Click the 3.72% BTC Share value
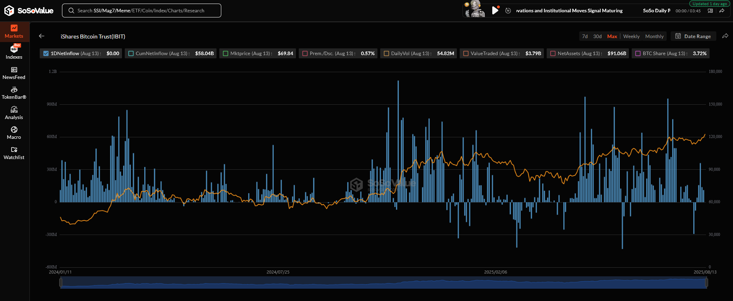This screenshot has width=733, height=301. (x=700, y=54)
